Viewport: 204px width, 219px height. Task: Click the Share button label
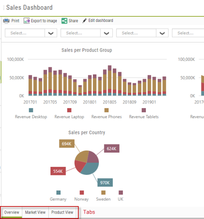tap(73, 21)
